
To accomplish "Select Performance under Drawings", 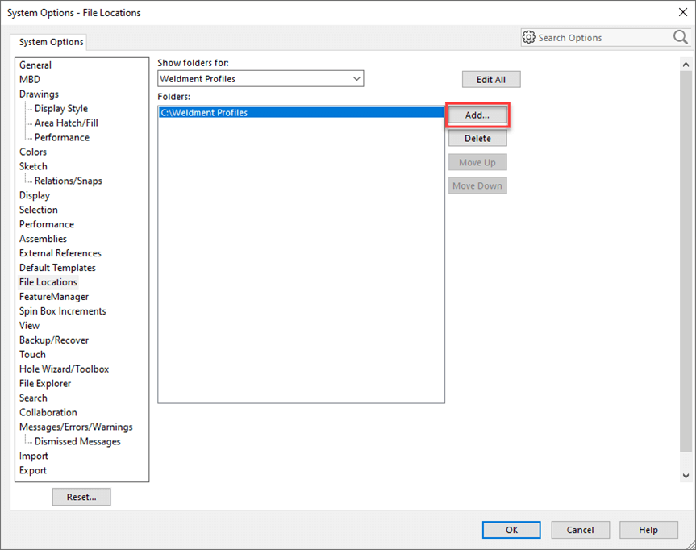I will tap(62, 137).
